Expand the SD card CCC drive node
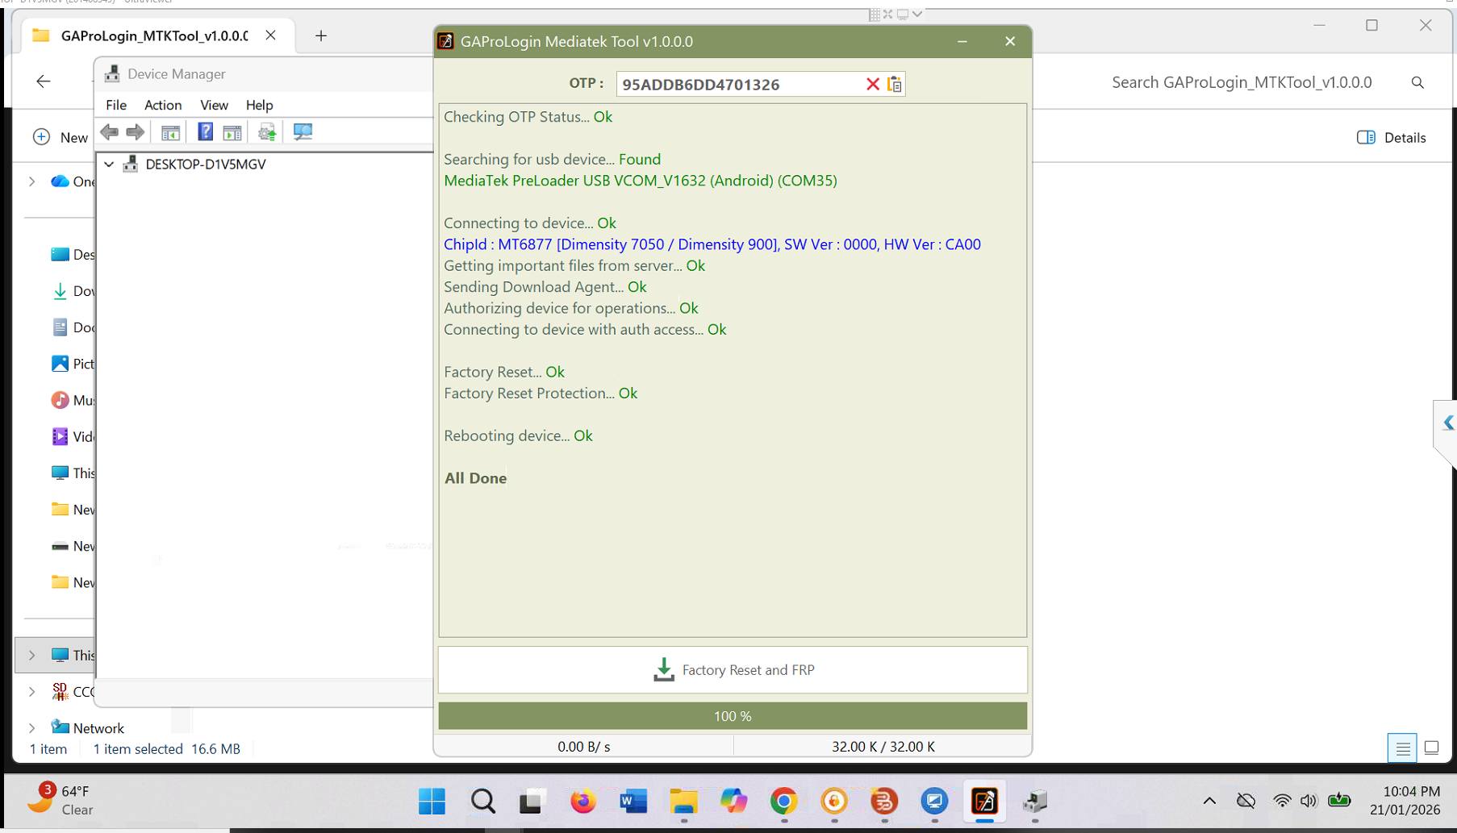 [32, 692]
